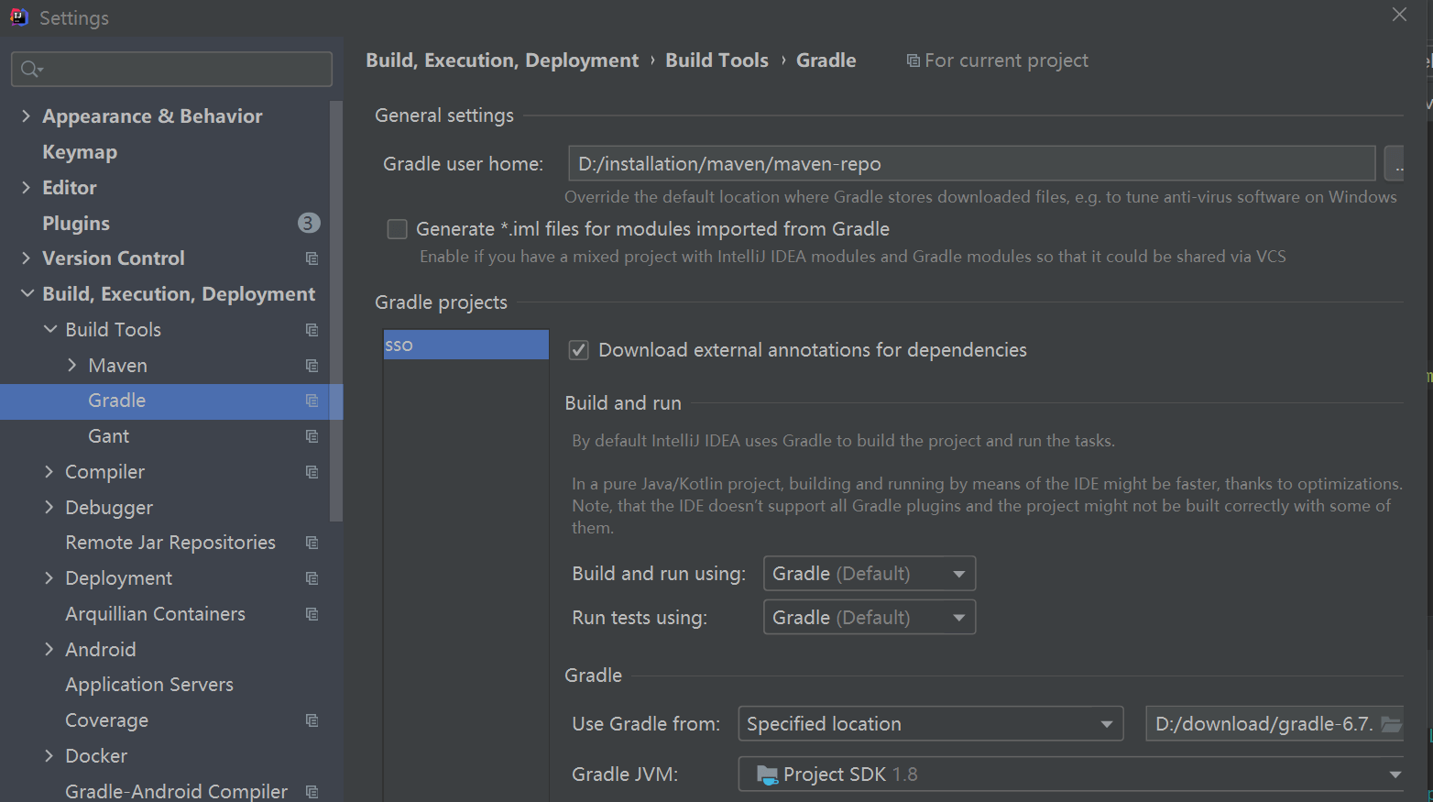
Task: Open Plugins settings page
Action: point(76,224)
